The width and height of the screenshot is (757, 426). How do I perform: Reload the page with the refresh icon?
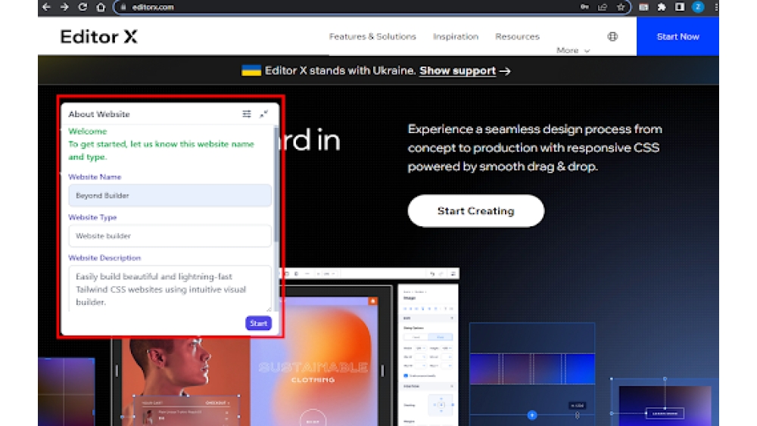[x=83, y=8]
